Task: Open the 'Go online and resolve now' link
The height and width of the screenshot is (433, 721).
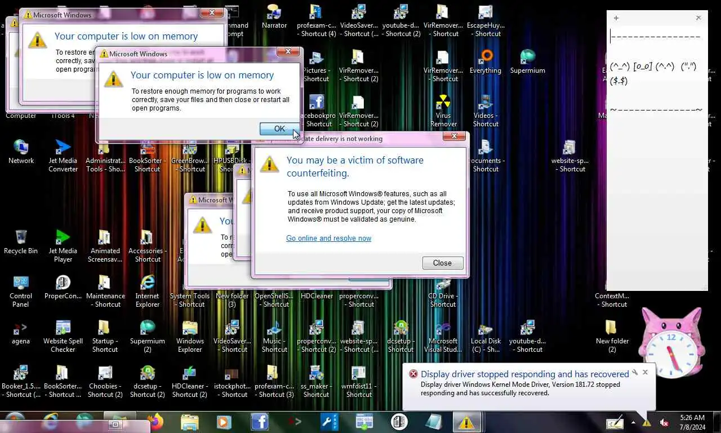Action: (x=328, y=238)
